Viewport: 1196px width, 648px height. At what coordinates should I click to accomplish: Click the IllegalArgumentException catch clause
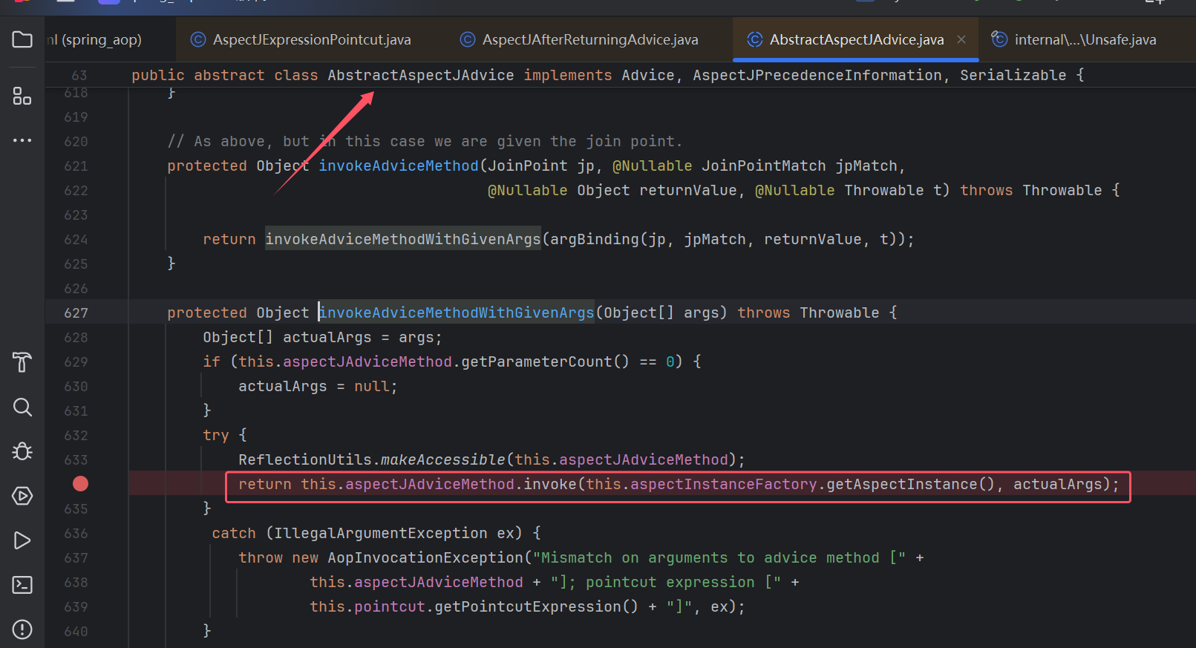[381, 533]
